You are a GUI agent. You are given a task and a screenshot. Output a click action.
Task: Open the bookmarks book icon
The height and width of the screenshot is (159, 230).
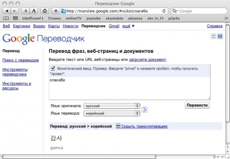[x=6, y=18]
